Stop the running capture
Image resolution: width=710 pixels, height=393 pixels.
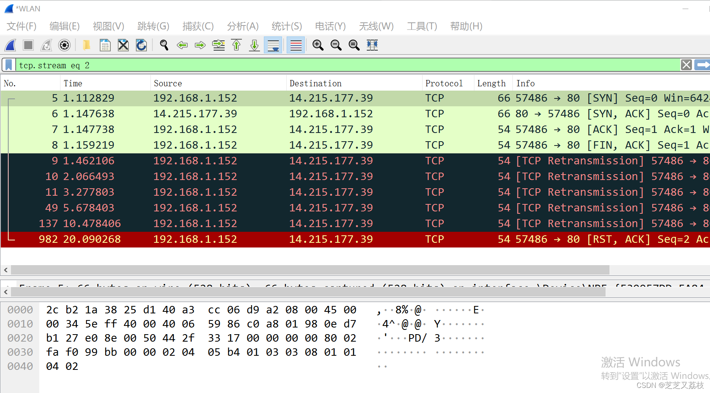pos(28,45)
